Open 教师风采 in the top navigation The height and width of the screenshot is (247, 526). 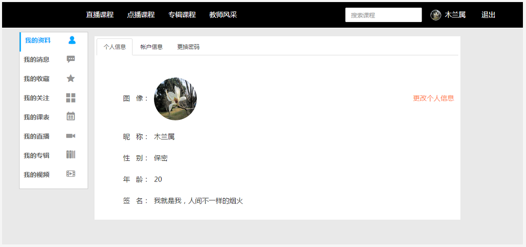point(223,15)
